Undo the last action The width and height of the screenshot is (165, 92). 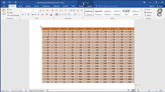[10, 2]
